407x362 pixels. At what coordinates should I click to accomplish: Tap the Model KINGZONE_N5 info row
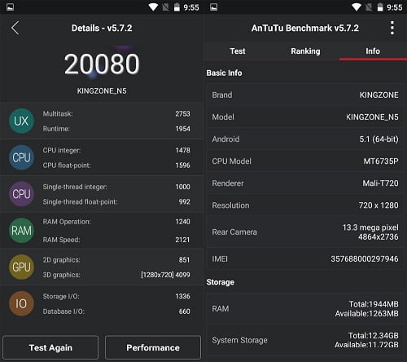(x=305, y=117)
